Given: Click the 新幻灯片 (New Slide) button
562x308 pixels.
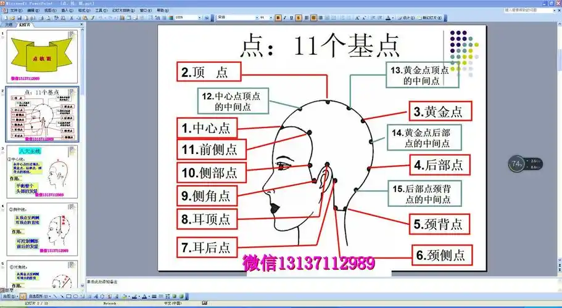Looking at the screenshot, I should tap(428, 18).
